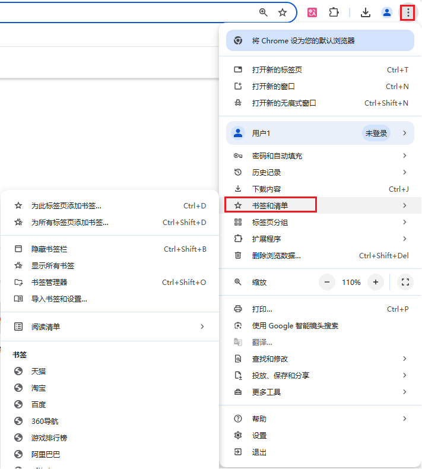The width and height of the screenshot is (422, 469).
Task: Open 投放、保存和分享 menu entry
Action: [x=320, y=375]
